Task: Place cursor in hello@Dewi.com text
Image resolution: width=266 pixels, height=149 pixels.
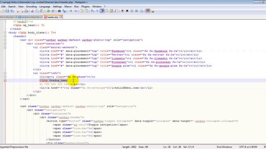Action: (x=126, y=88)
